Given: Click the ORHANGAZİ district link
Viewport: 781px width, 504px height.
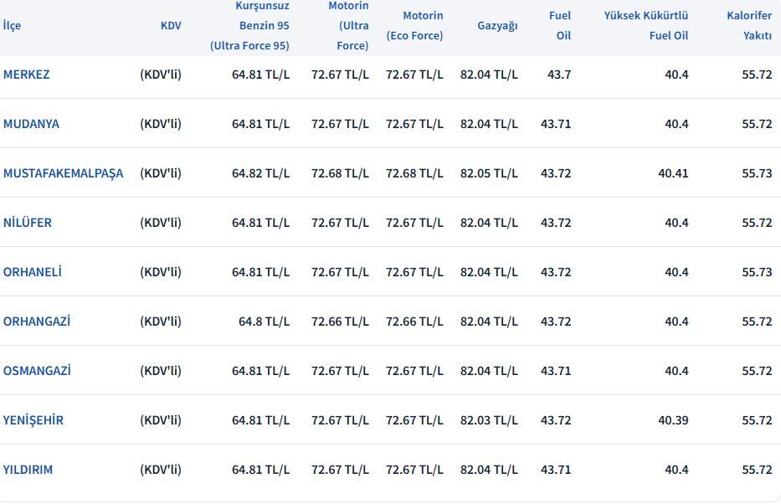Looking at the screenshot, I should [x=37, y=321].
